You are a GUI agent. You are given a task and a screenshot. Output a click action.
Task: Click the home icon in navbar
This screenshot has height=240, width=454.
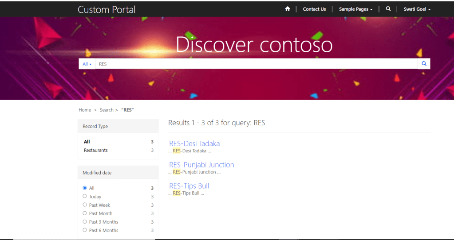288,9
